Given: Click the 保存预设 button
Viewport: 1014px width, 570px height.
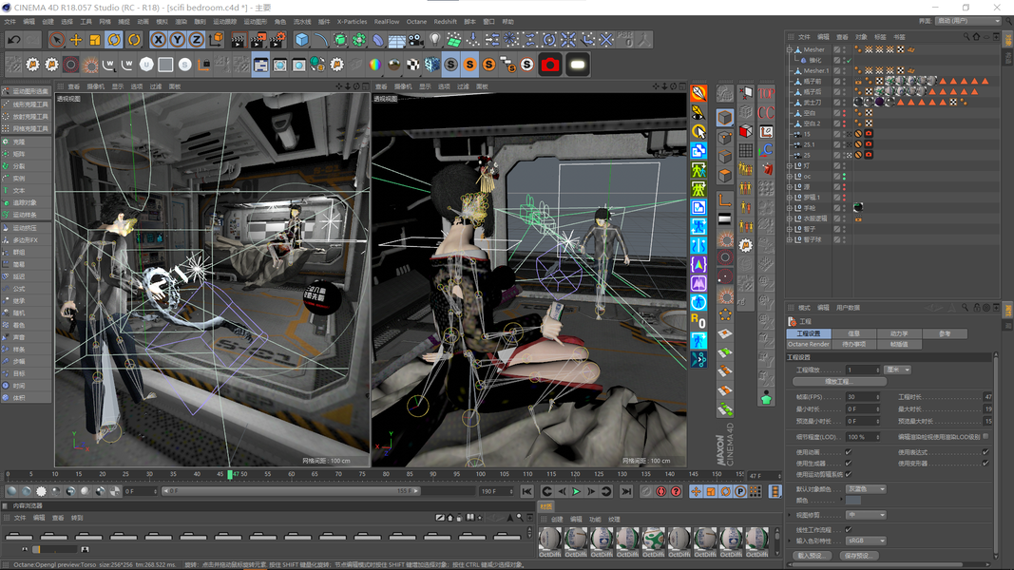Looking at the screenshot, I should [x=861, y=556].
